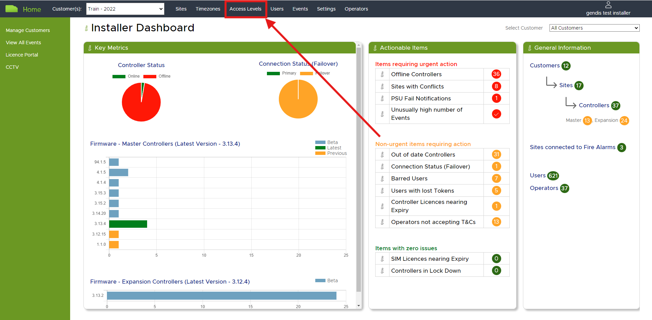
Task: Go to the Timezones menu
Action: coord(208,9)
